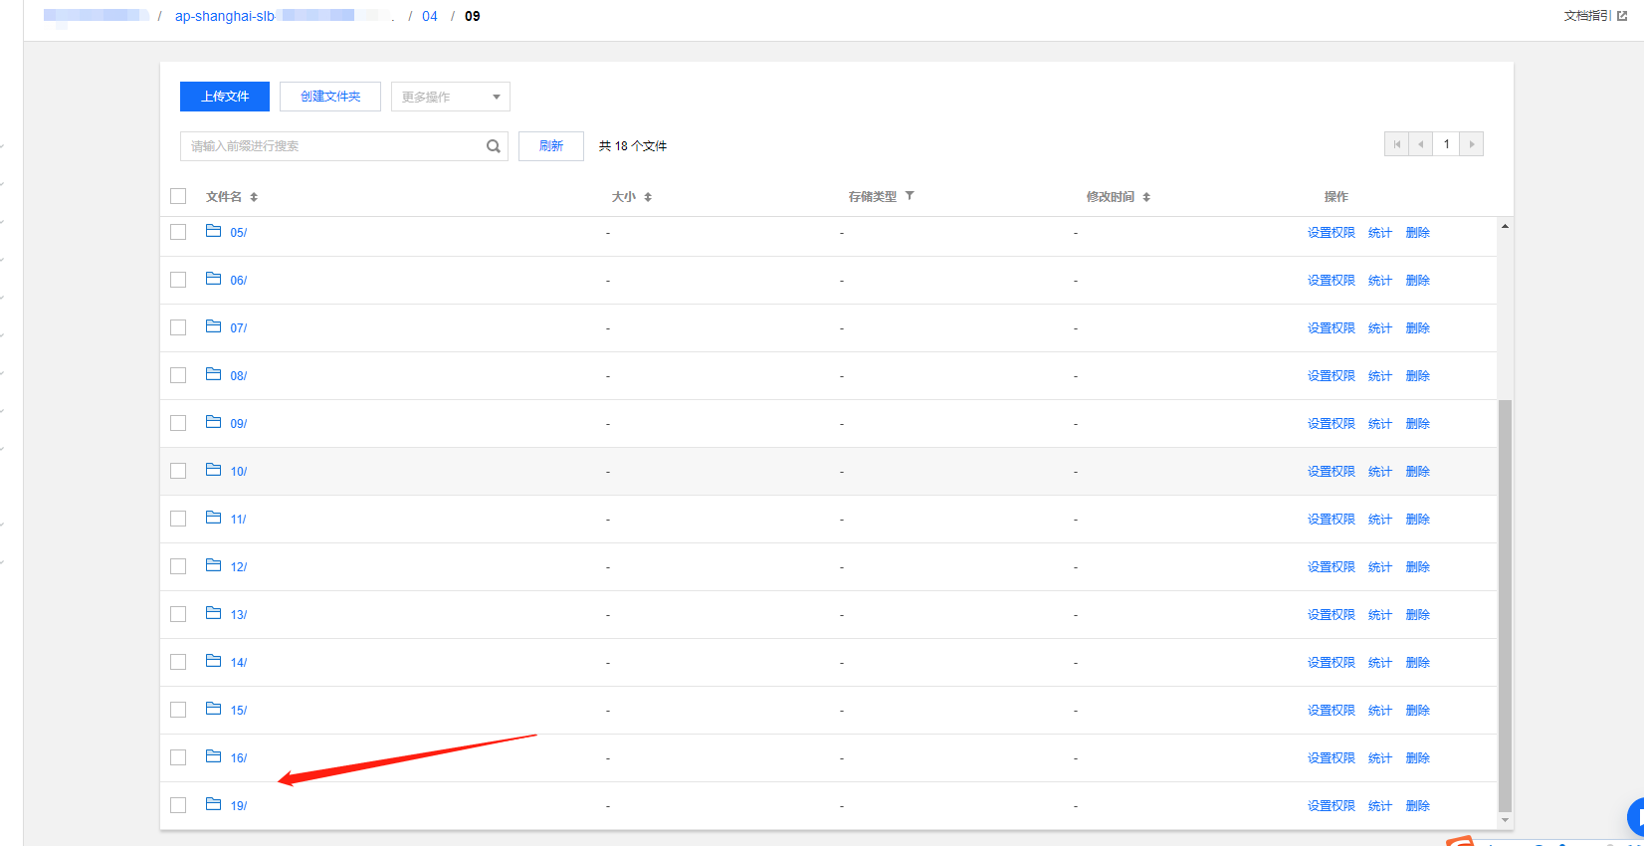
Task: Navigate to breadcrumb folder 04
Action: click(x=430, y=16)
